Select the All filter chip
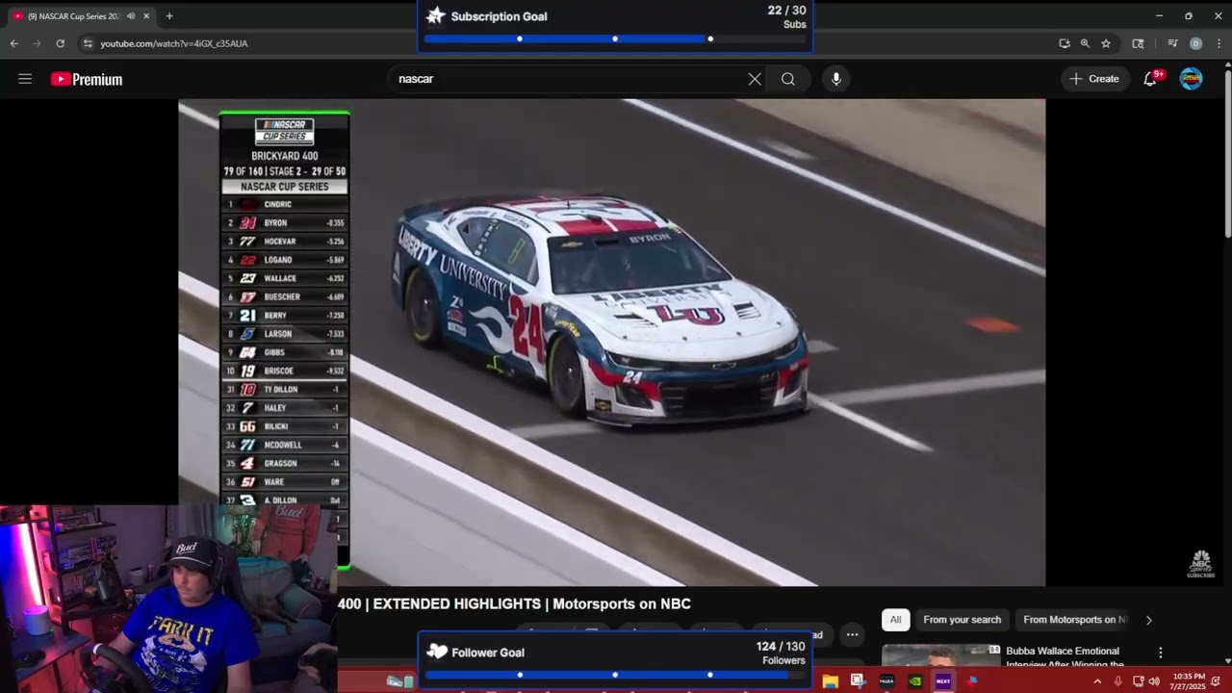 tap(895, 620)
